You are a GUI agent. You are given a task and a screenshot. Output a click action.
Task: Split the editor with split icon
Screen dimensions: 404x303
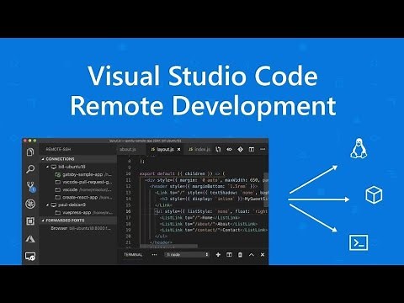(252, 150)
